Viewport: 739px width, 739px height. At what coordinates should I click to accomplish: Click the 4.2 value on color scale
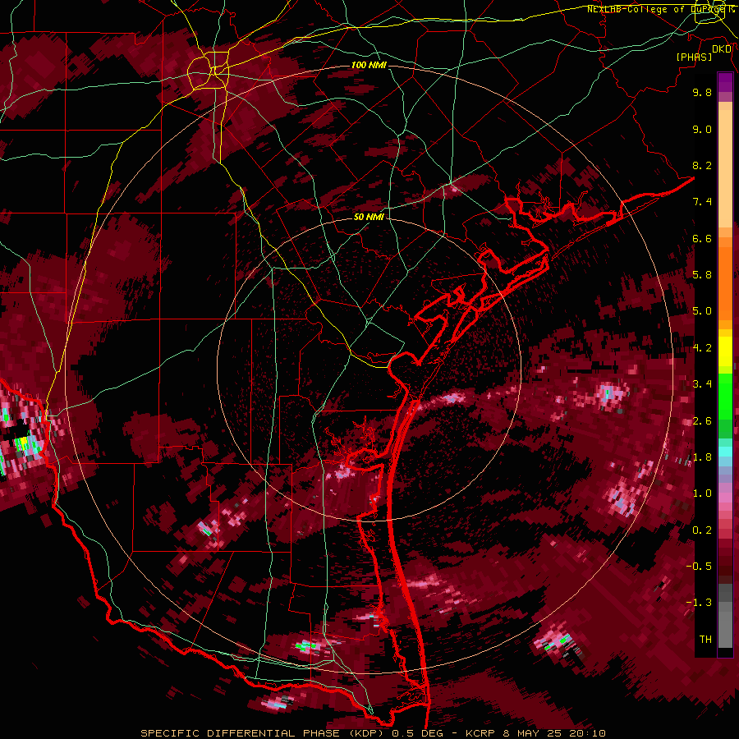coord(702,348)
